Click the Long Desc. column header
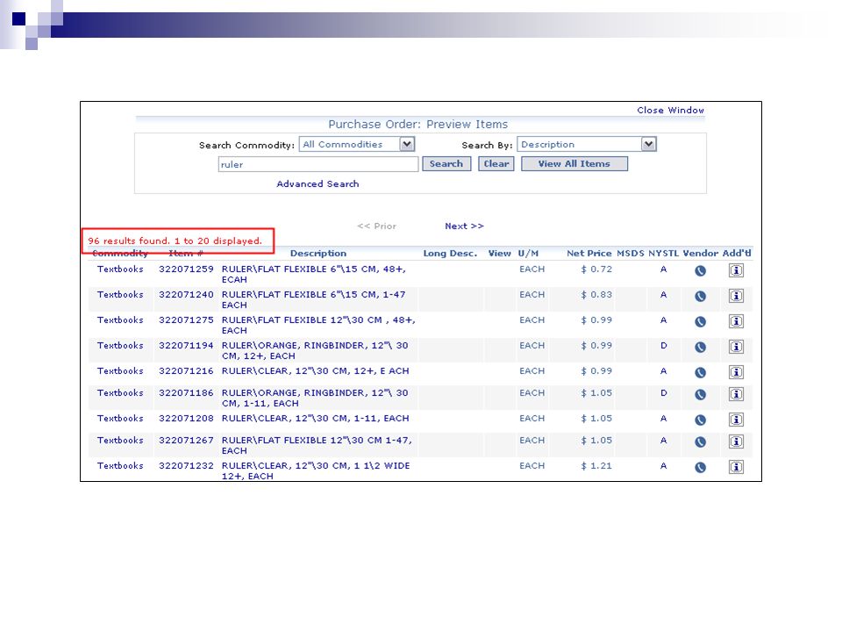The width and height of the screenshot is (842, 632). 450,253
